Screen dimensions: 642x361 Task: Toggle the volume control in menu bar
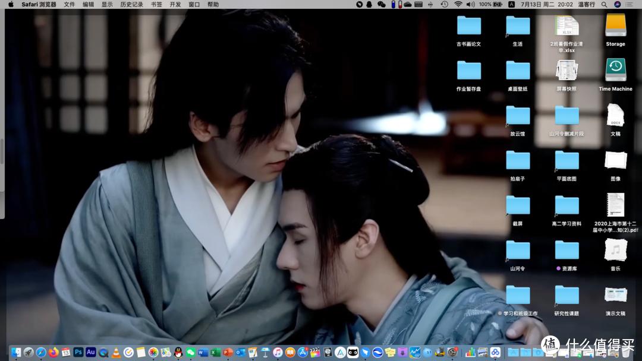470,4
